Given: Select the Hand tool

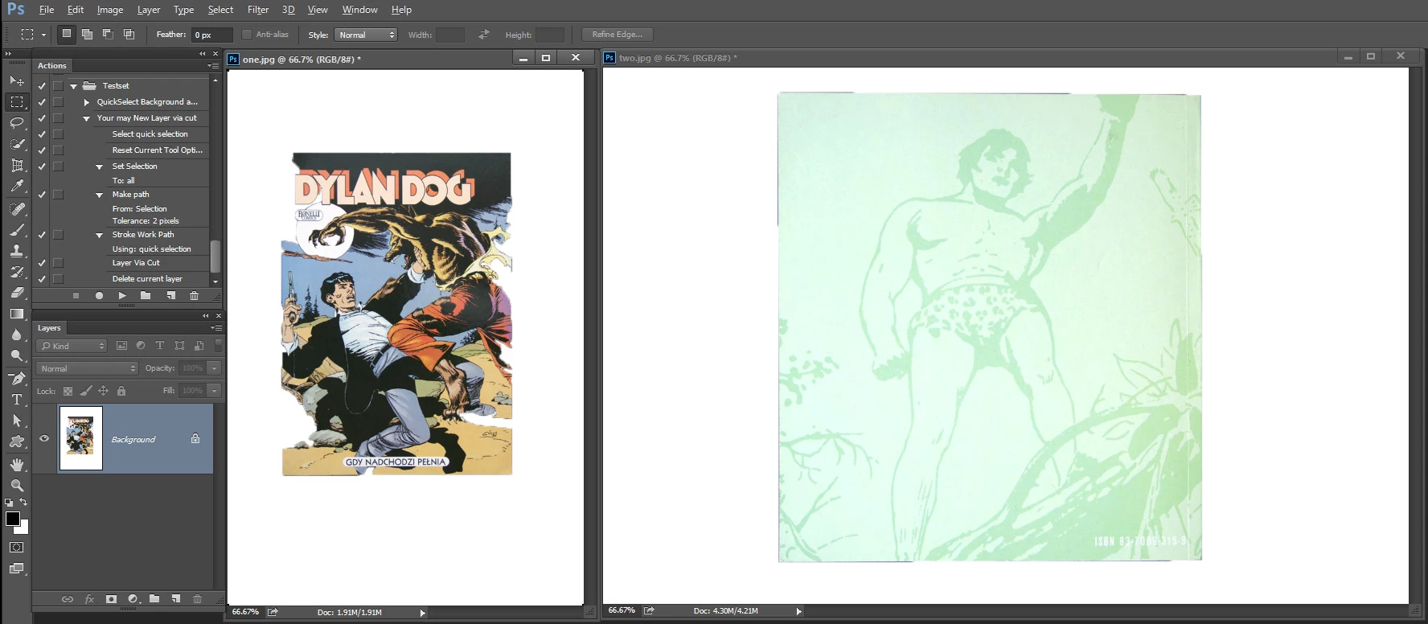Looking at the screenshot, I should (x=16, y=464).
